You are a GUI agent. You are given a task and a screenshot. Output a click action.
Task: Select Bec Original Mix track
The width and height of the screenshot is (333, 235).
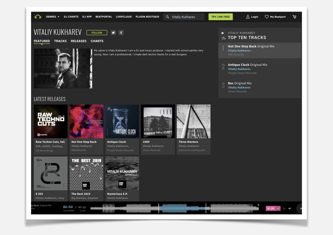(x=240, y=83)
